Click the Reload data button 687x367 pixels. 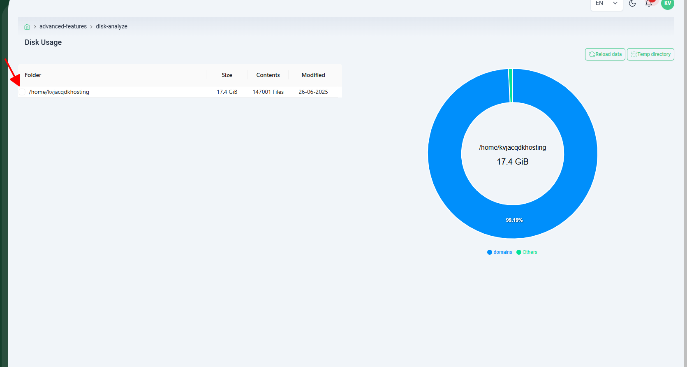[x=605, y=54]
